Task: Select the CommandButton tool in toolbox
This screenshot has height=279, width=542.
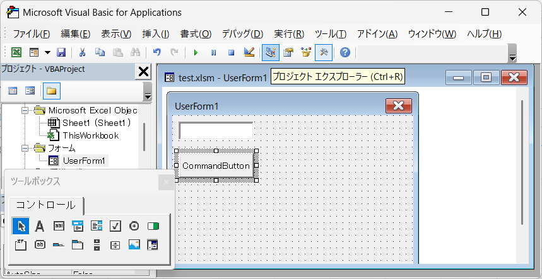Action: pos(40,245)
